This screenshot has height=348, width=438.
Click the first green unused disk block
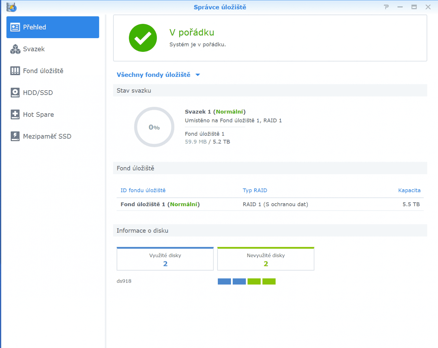[x=254, y=282]
